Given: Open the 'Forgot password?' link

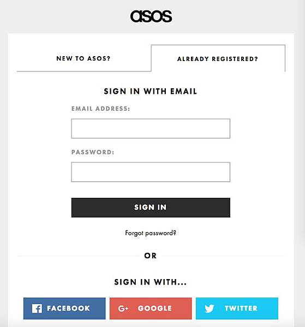Looking at the screenshot, I should click(x=151, y=233).
